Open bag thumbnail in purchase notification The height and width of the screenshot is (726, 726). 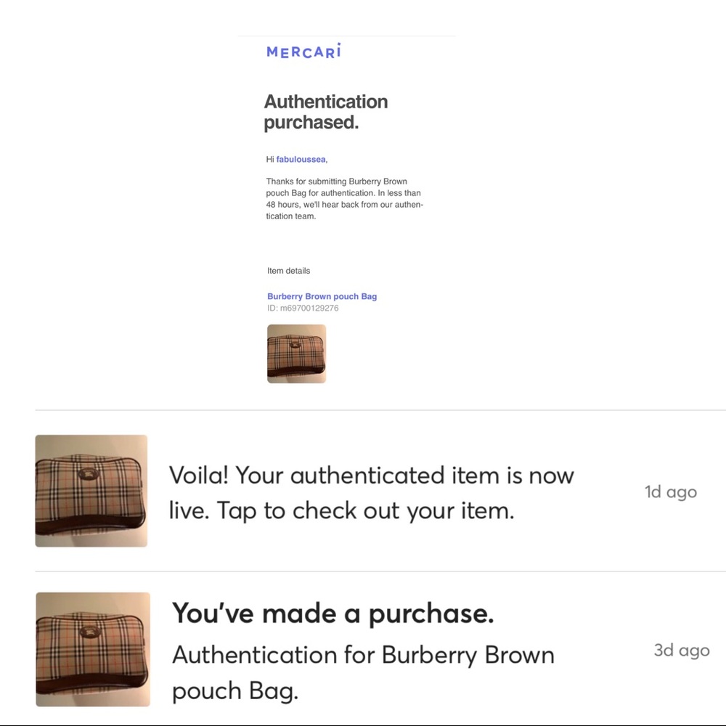(93, 649)
